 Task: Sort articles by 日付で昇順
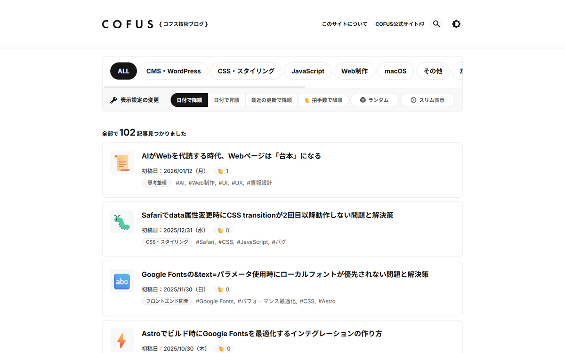[226, 100]
